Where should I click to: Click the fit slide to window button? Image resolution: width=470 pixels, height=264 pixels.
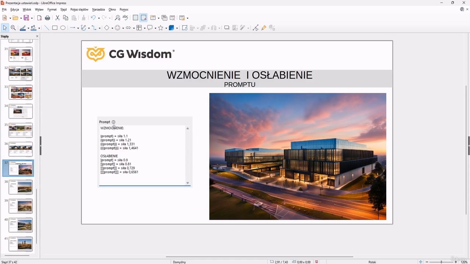[420, 262]
